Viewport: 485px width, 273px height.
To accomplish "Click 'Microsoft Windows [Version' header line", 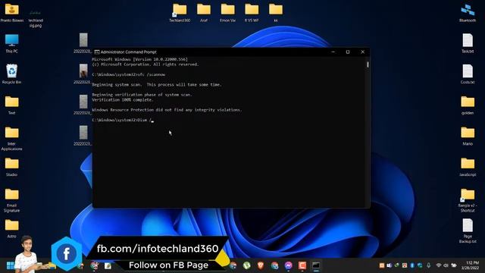I will pos(139,59).
